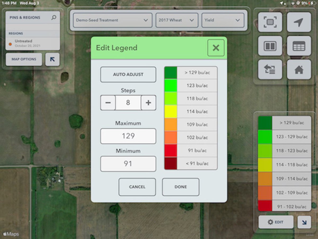Image resolution: width=318 pixels, height=239 pixels.
Task: Click Done to save legend
Action: coord(181,187)
